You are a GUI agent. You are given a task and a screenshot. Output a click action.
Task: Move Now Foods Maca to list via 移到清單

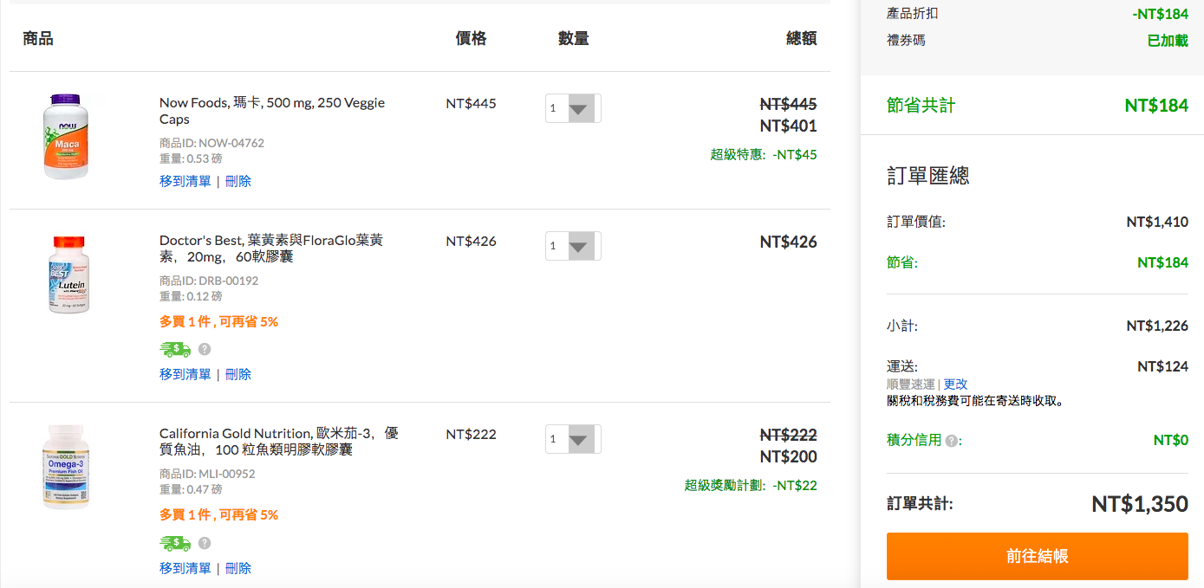pyautogui.click(x=185, y=181)
